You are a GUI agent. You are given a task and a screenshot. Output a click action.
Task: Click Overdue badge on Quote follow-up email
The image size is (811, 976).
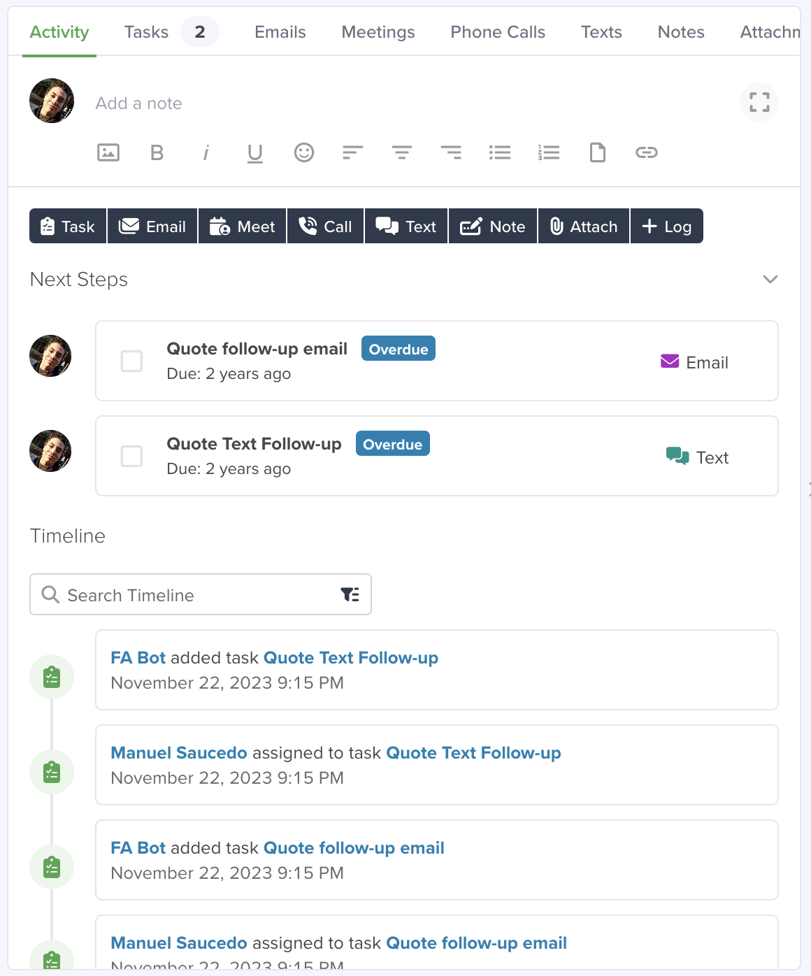point(399,349)
